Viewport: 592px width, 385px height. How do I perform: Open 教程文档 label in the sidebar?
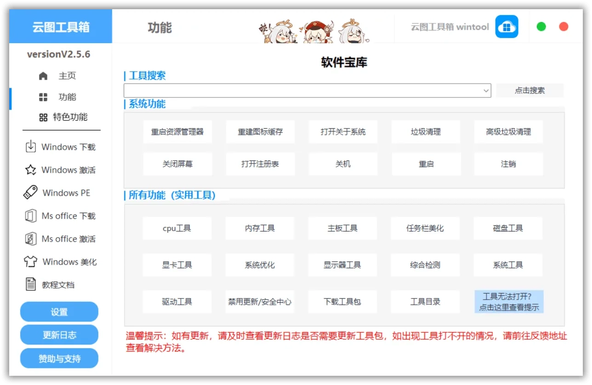coord(58,285)
